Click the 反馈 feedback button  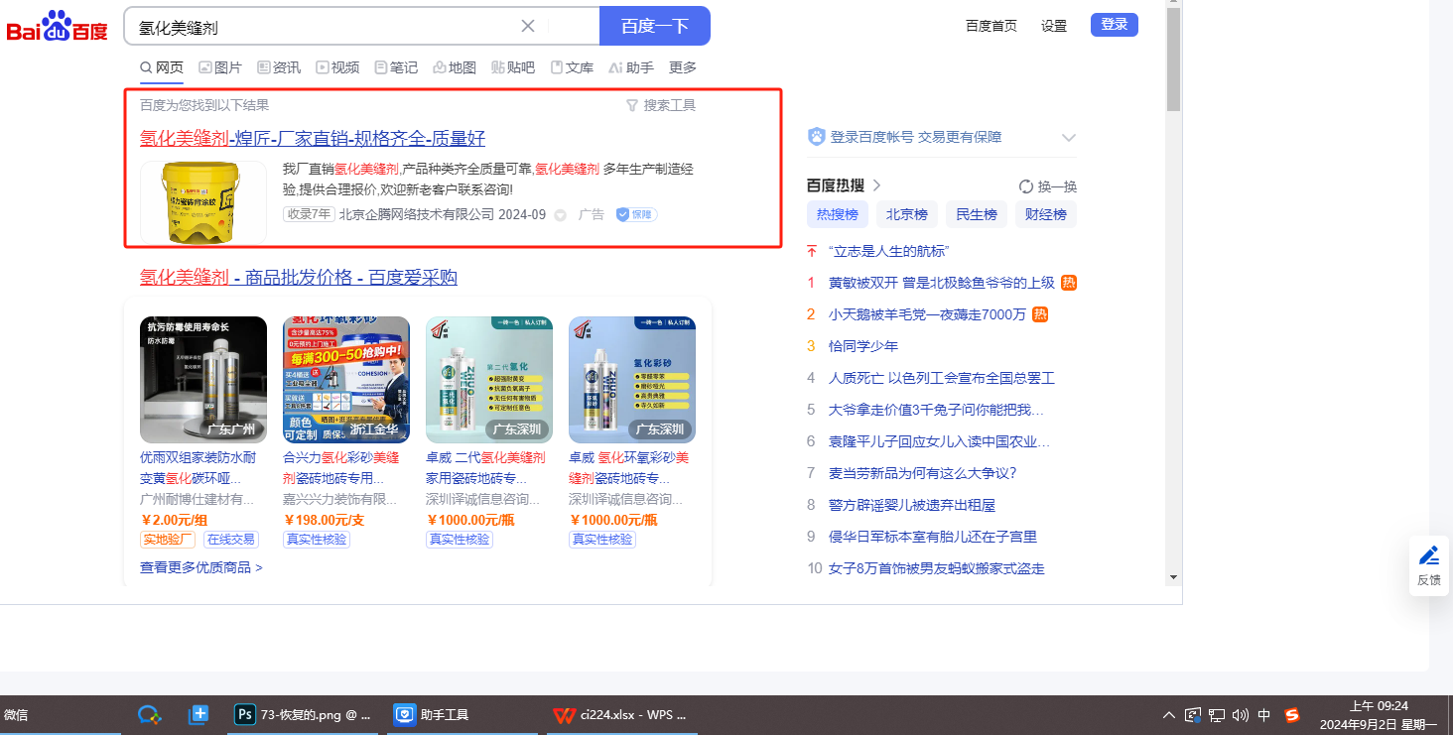(x=1429, y=566)
